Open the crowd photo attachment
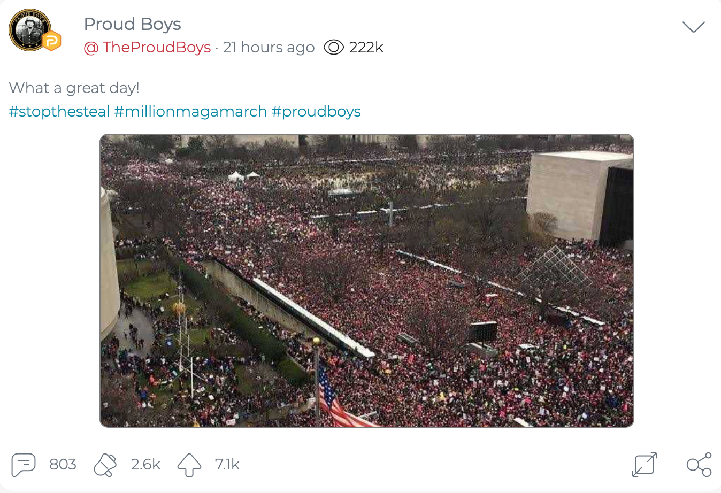 coord(367,281)
